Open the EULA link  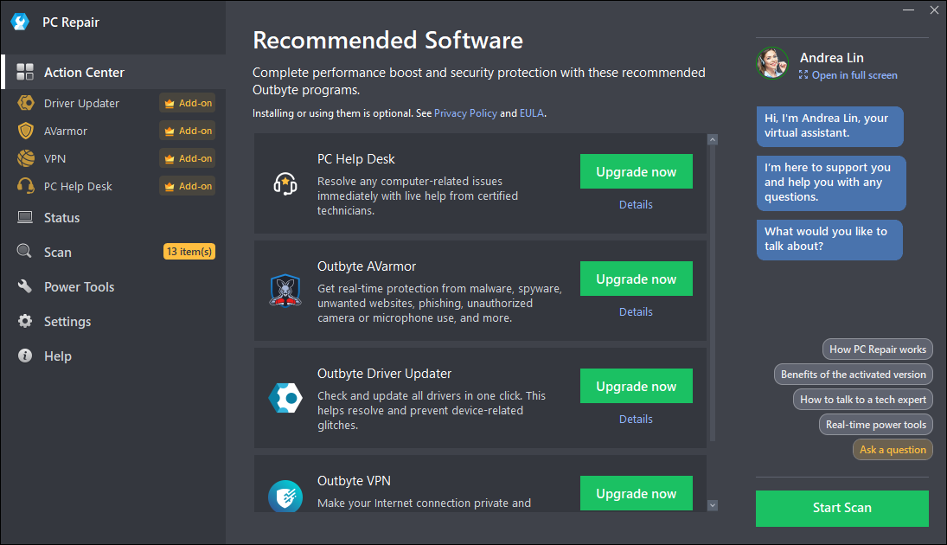(x=532, y=113)
